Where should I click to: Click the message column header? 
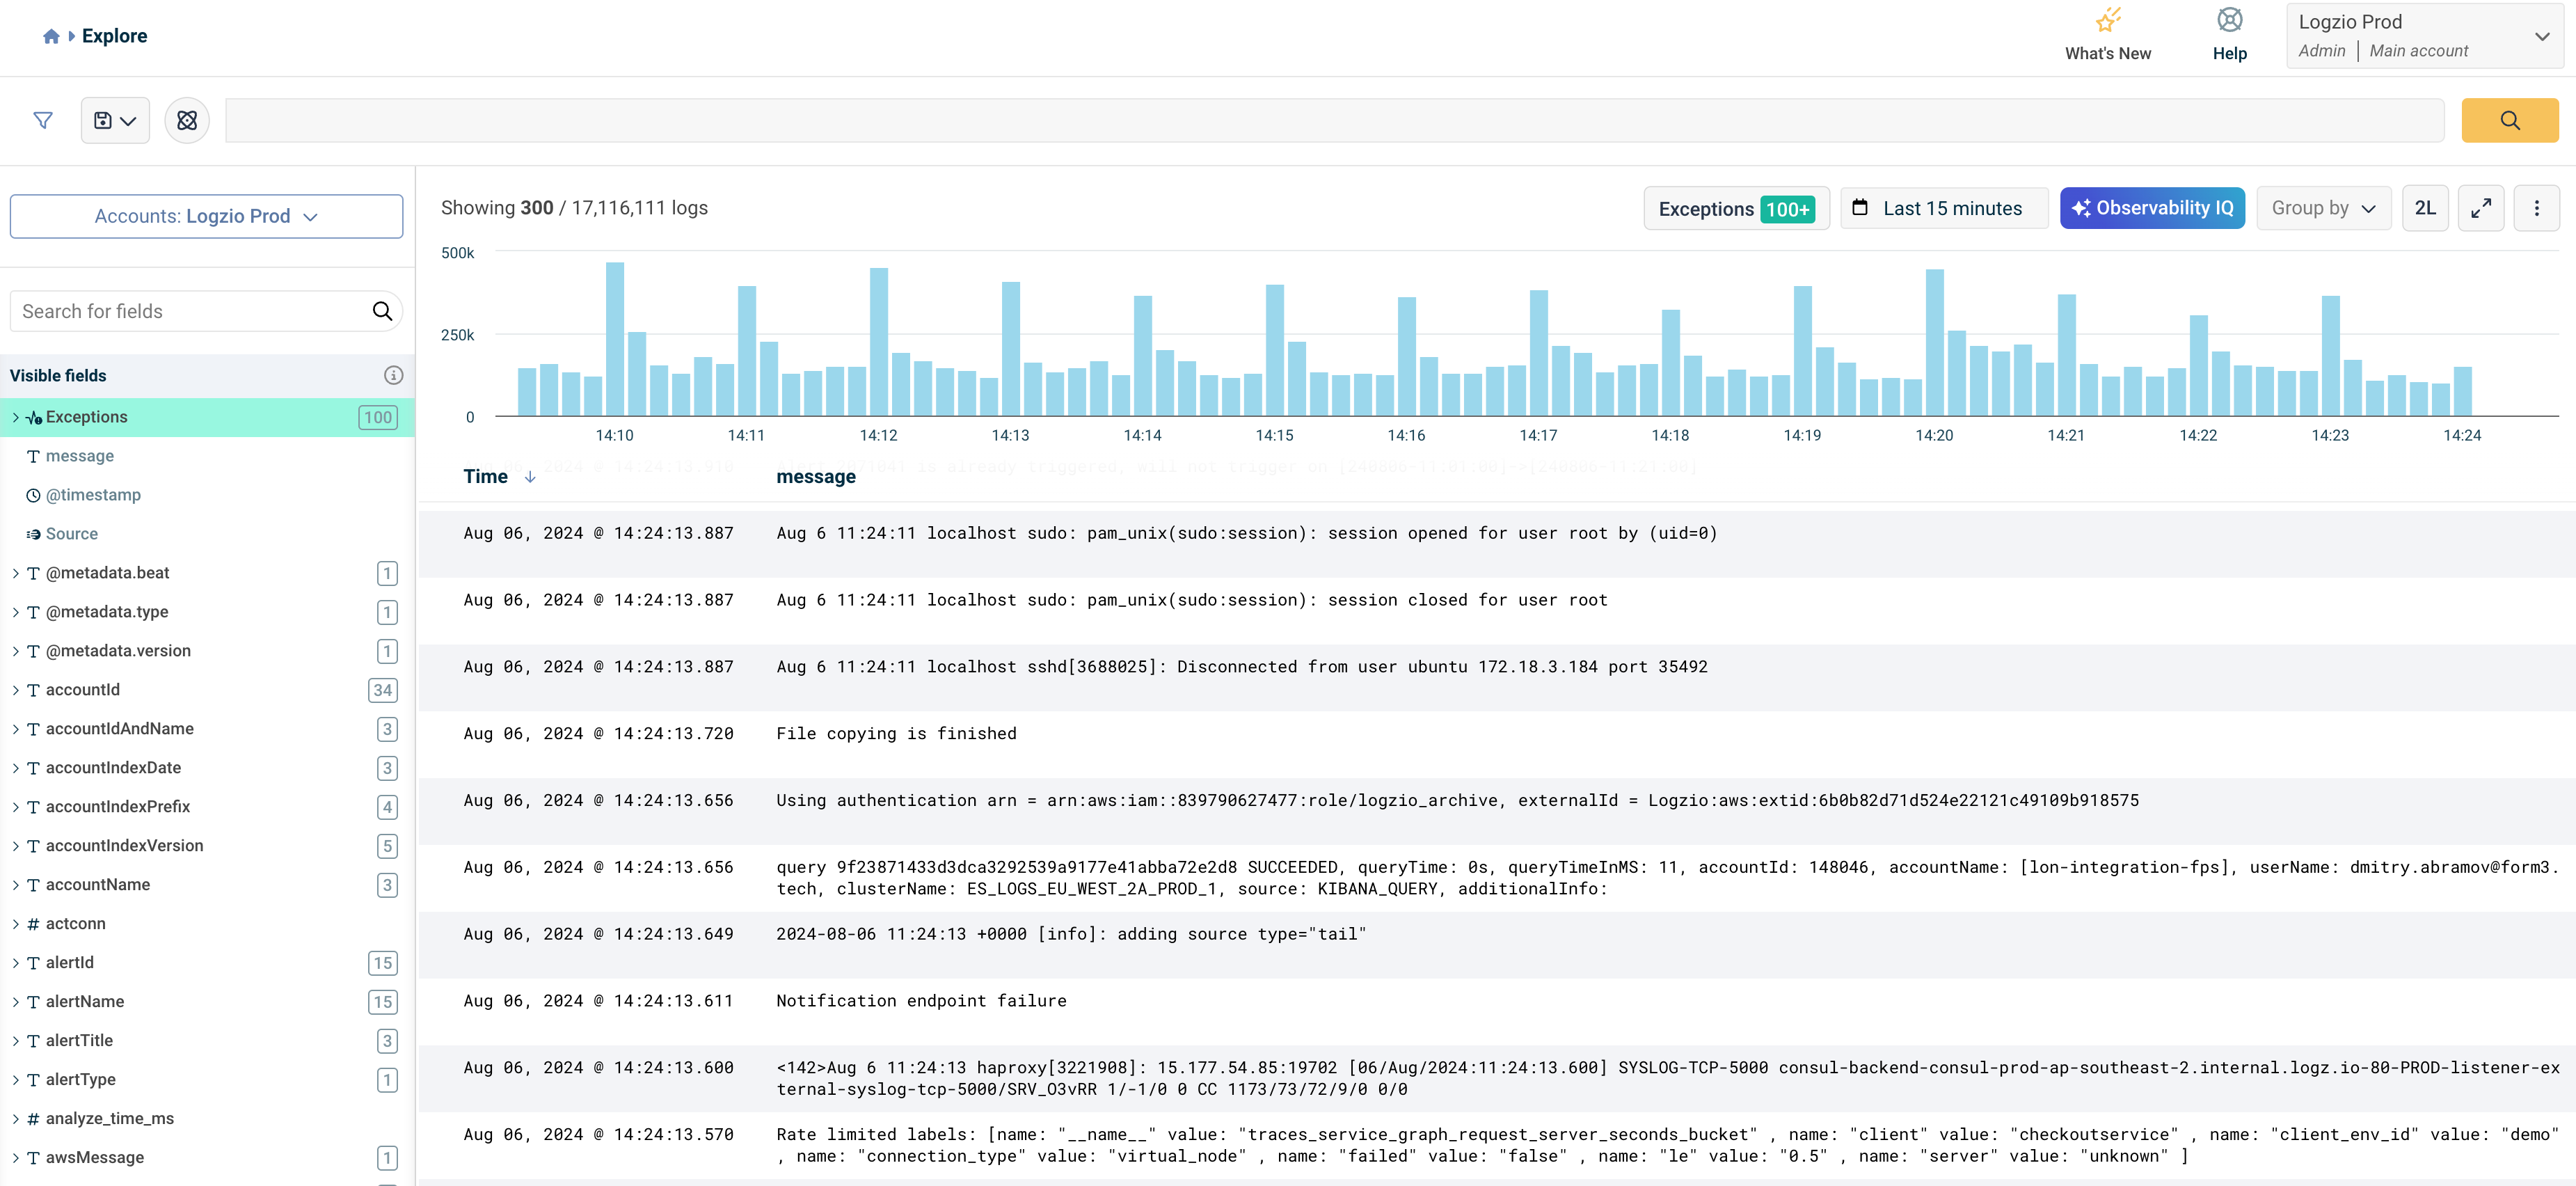point(816,477)
